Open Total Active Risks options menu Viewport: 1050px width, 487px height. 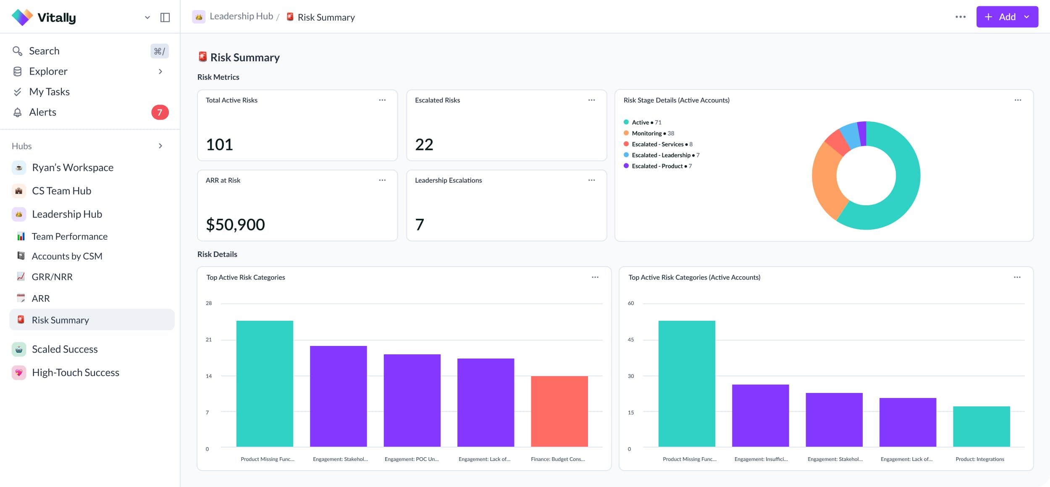[x=382, y=100]
